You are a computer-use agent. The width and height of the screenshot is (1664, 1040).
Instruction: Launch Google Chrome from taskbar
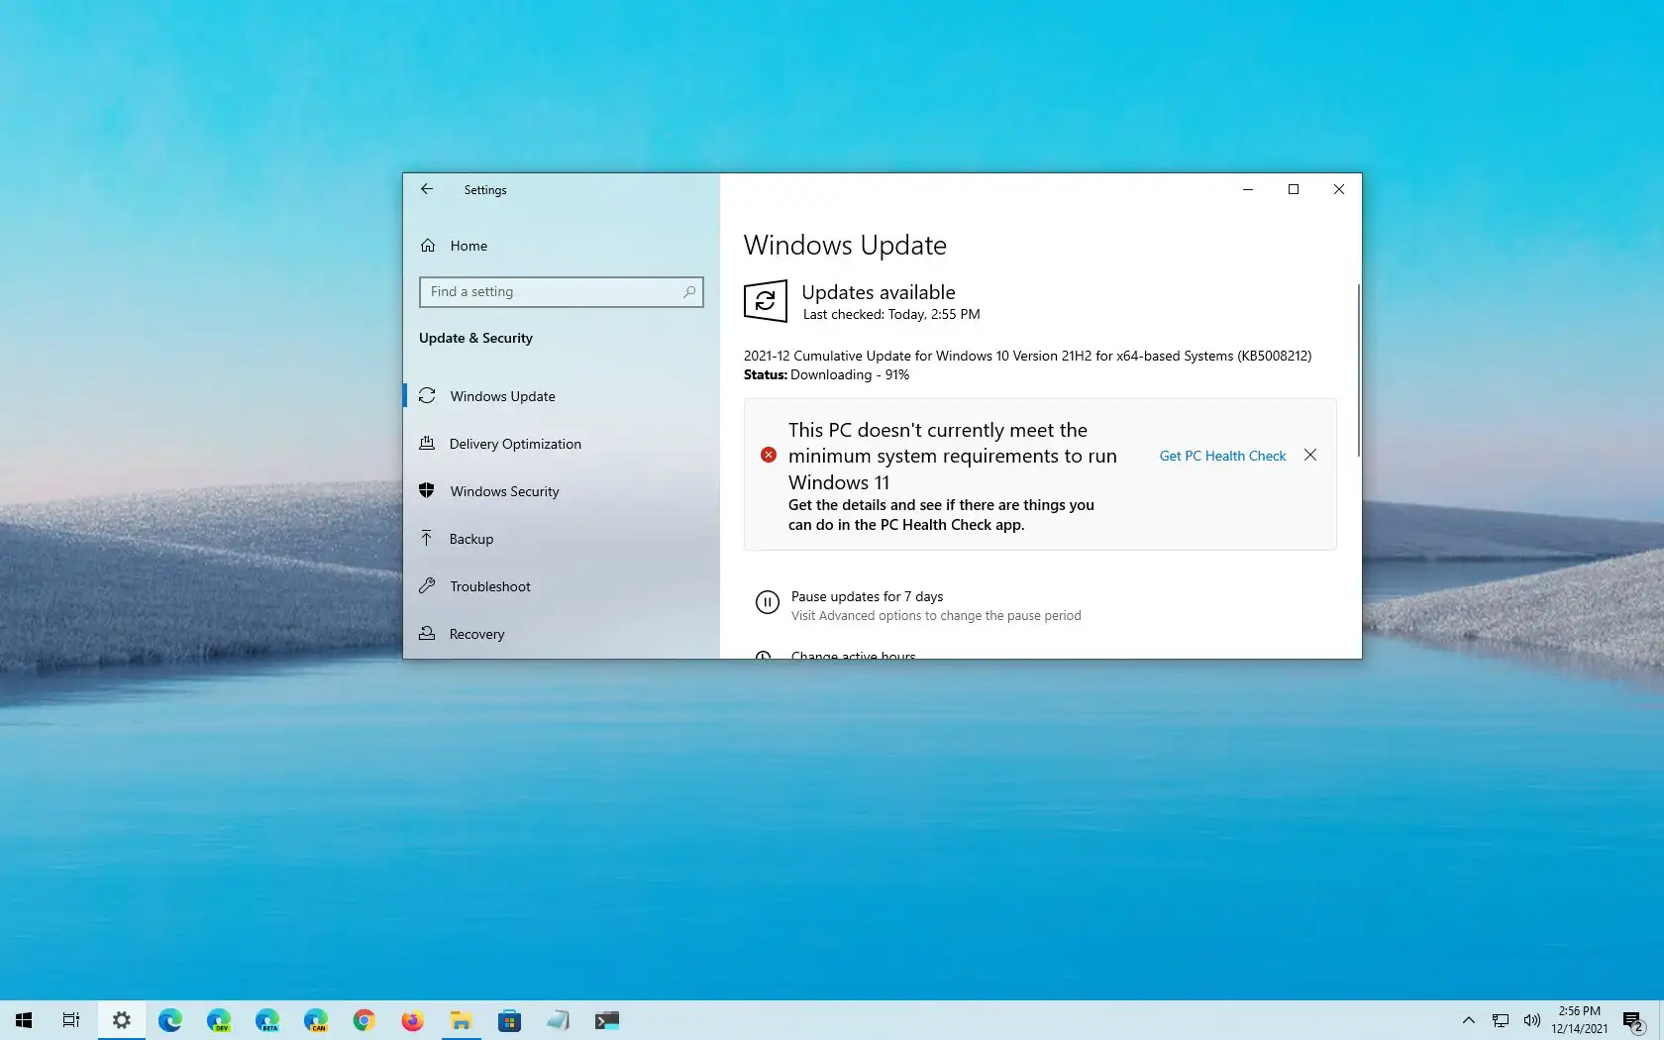point(364,1020)
